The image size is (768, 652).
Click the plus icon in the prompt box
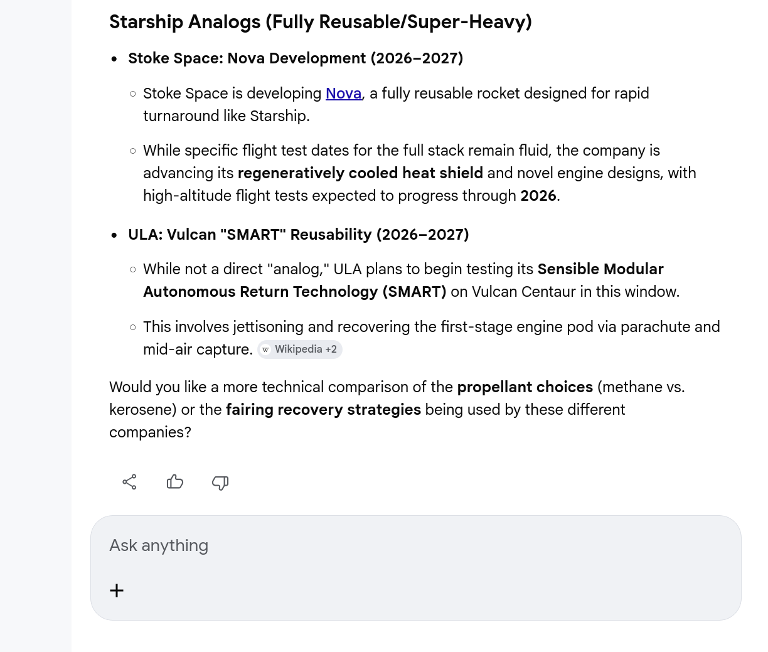tap(117, 591)
